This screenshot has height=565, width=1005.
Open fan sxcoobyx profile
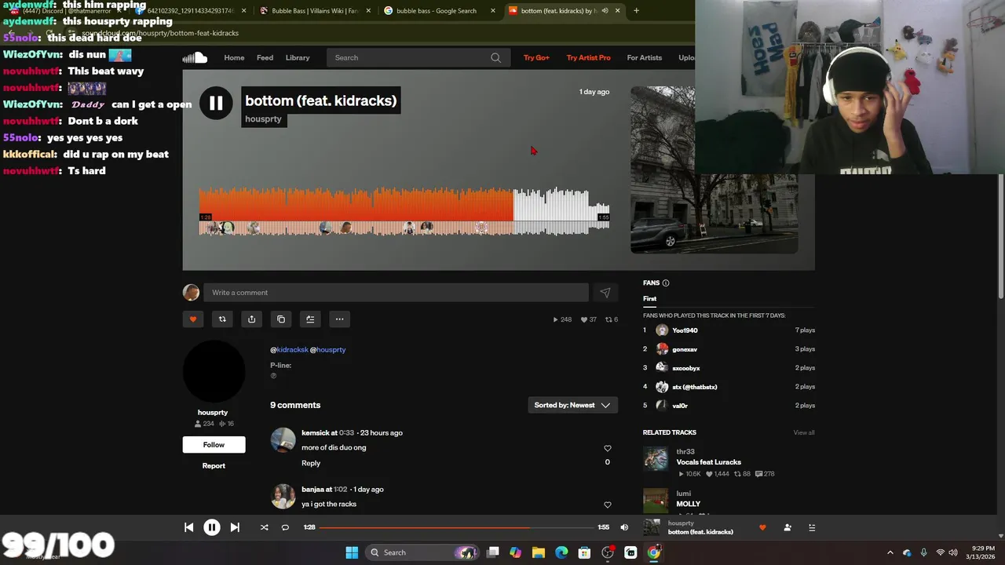pyautogui.click(x=686, y=368)
